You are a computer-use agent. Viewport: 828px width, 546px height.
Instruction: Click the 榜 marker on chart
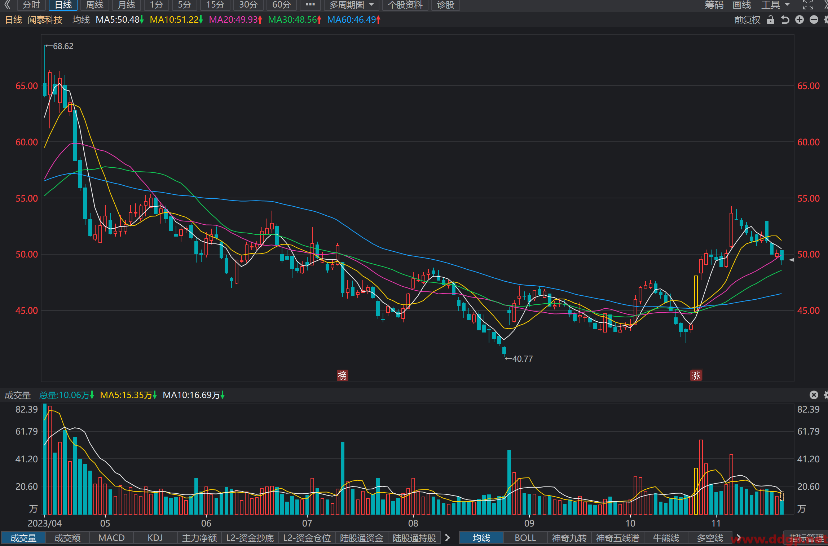342,375
